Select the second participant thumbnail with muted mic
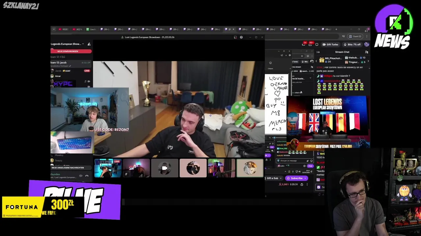 tap(136, 168)
